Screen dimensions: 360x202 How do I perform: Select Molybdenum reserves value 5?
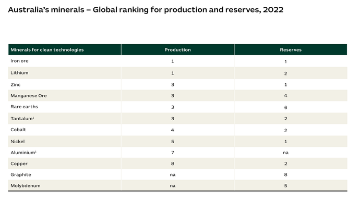coord(285,185)
